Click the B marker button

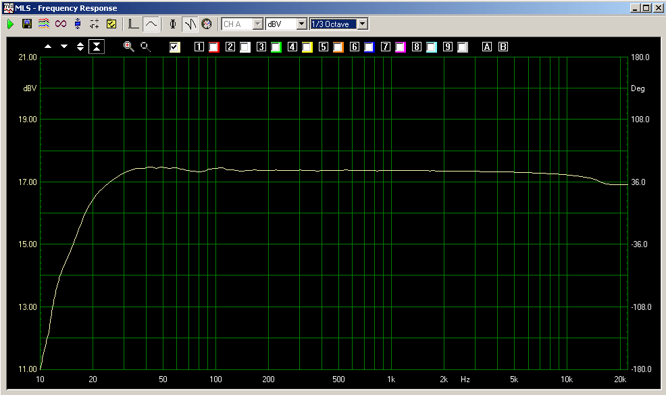coord(503,47)
